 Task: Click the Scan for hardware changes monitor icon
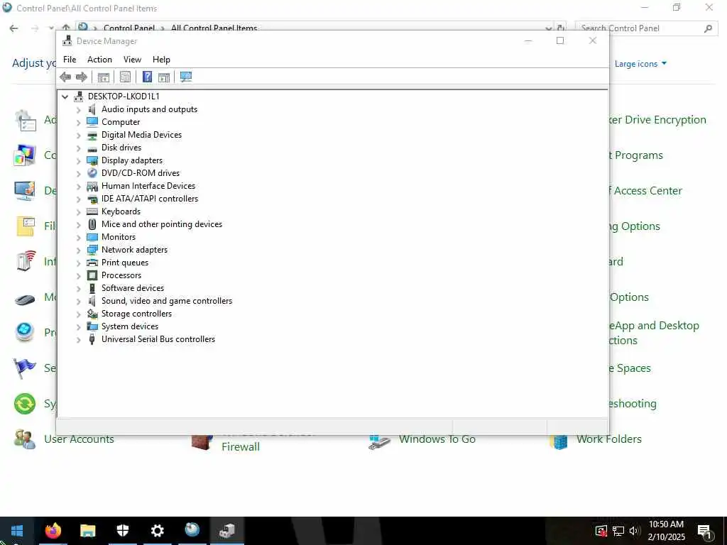tap(186, 77)
